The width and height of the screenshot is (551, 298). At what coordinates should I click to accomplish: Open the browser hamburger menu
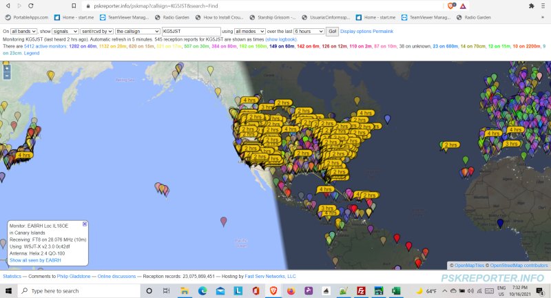(543, 6)
